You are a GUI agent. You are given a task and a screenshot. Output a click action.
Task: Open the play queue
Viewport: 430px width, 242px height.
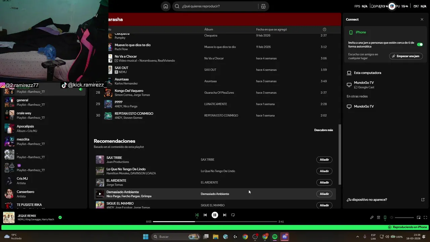point(378,217)
